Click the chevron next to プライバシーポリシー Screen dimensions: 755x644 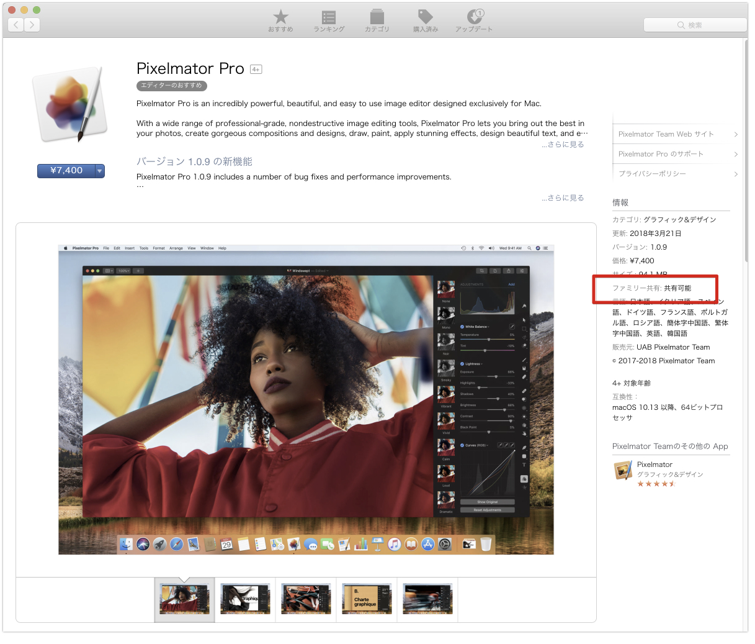(x=736, y=174)
